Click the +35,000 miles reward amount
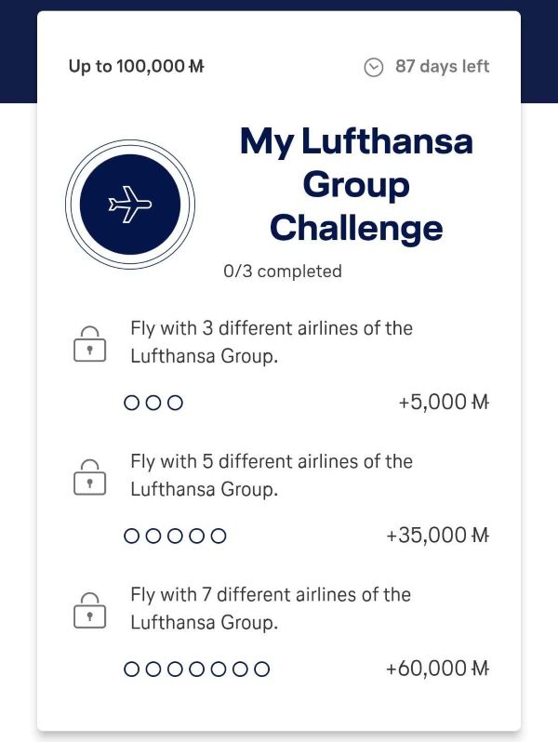 pyautogui.click(x=429, y=536)
